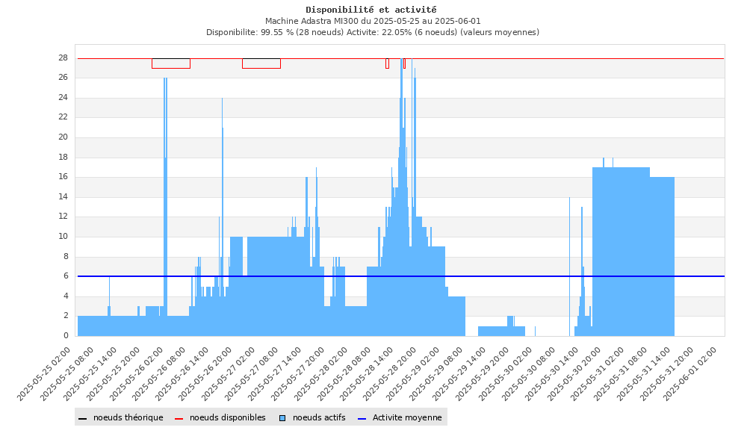The width and height of the screenshot is (747, 448).
Task: Click y-axis label 24
Action: pos(63,97)
